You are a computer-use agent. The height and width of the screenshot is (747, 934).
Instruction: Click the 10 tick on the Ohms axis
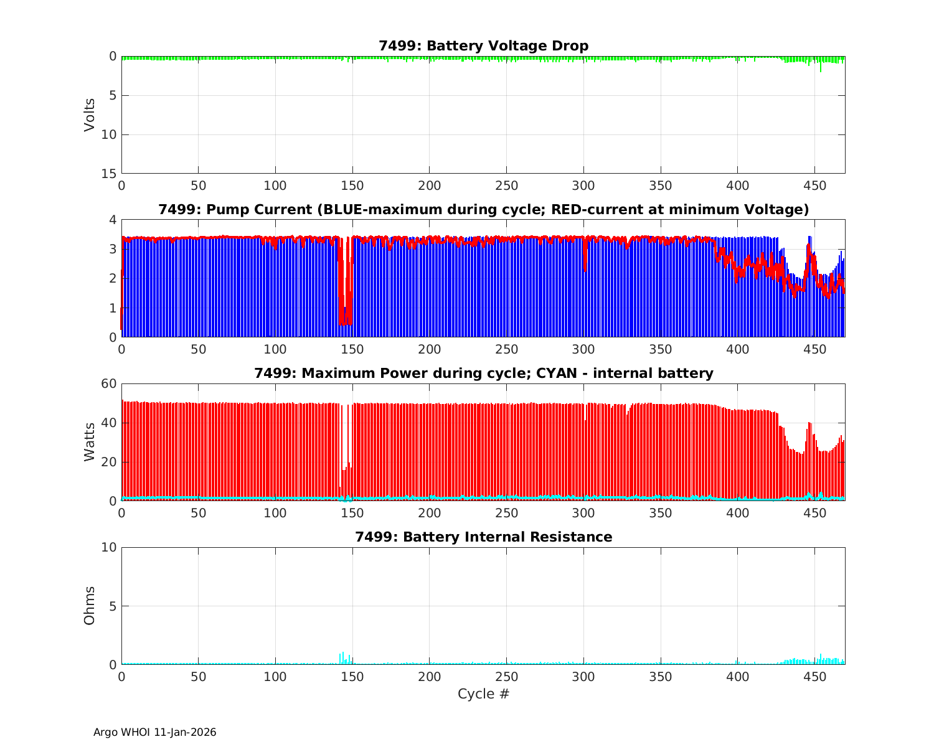pyautogui.click(x=109, y=547)
